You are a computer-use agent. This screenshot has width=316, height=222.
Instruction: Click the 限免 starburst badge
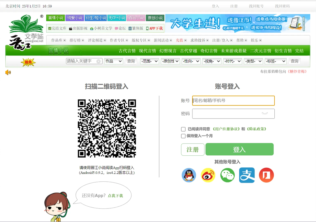[x=28, y=62]
